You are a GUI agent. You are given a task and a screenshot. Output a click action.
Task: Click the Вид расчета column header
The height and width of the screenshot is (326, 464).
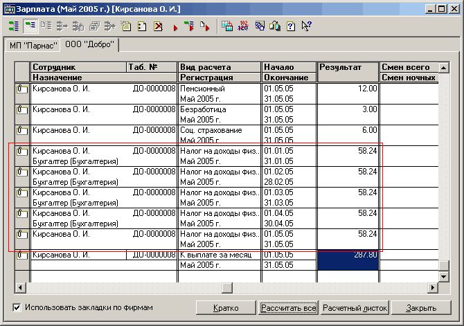pos(220,67)
